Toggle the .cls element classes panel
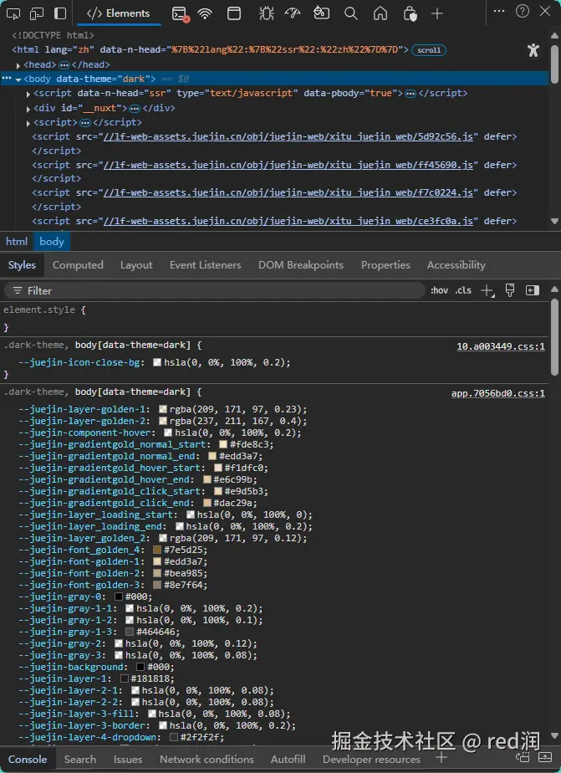561x773 pixels. 463,290
